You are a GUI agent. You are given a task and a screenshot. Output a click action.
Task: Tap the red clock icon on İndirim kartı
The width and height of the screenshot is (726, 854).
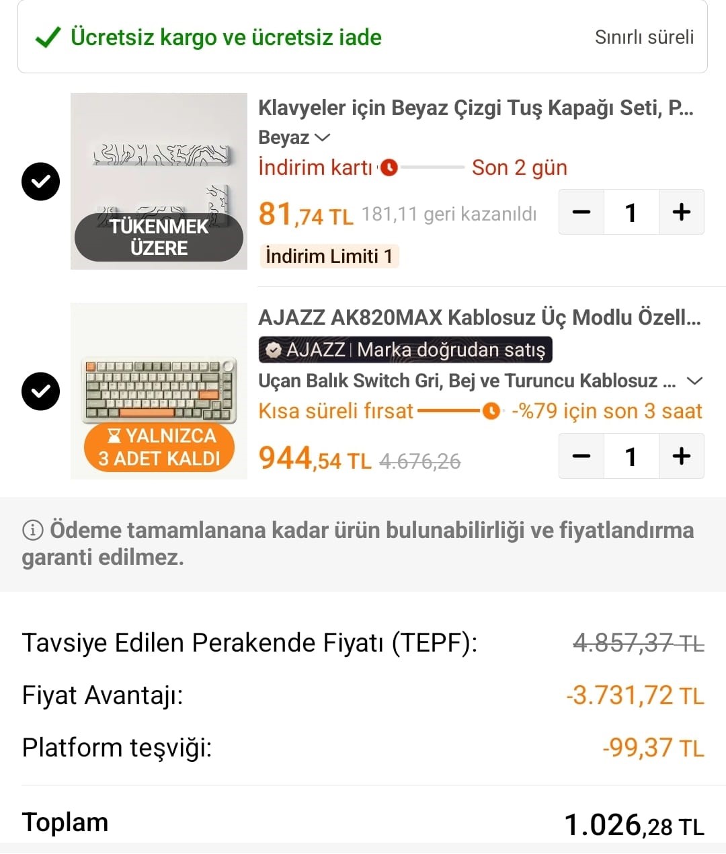pos(389,167)
